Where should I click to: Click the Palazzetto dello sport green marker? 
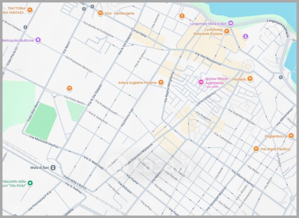coord(31,183)
